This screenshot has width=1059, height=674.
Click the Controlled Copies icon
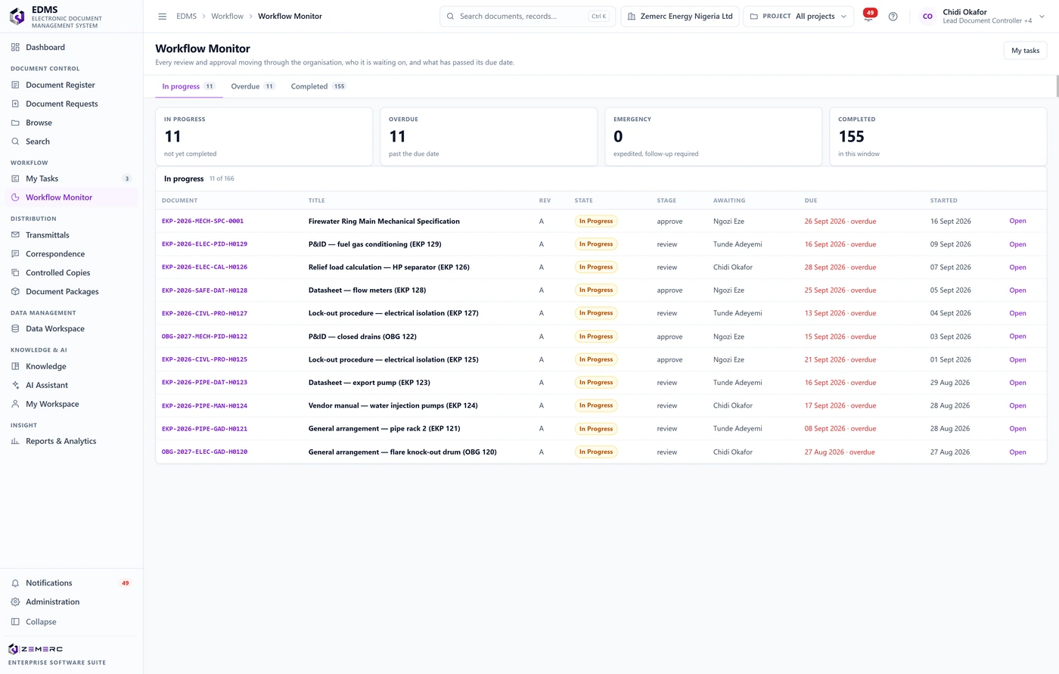click(15, 273)
